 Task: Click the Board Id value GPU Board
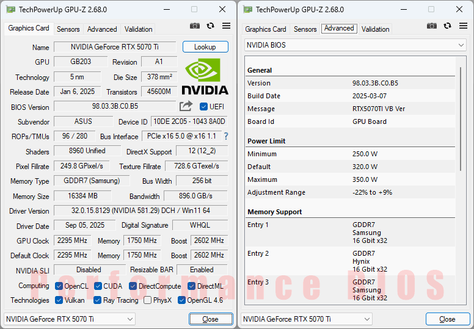click(x=370, y=121)
